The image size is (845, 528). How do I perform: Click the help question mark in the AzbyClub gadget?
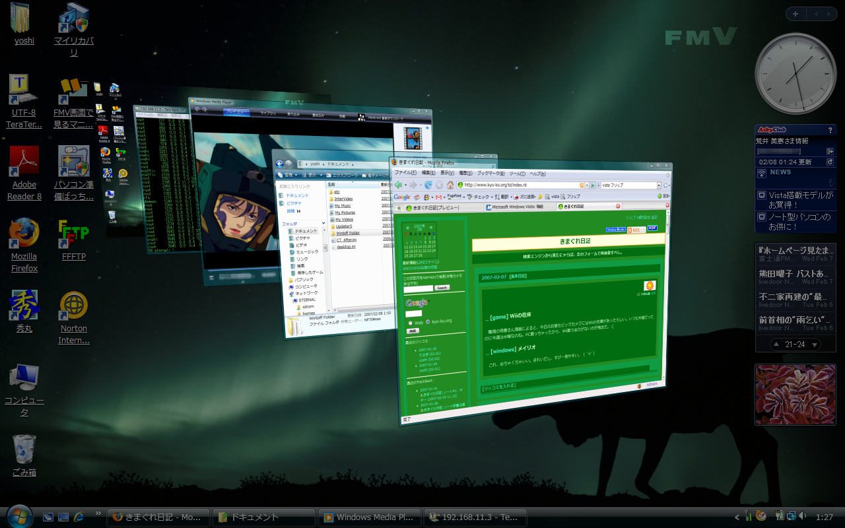pos(830,131)
